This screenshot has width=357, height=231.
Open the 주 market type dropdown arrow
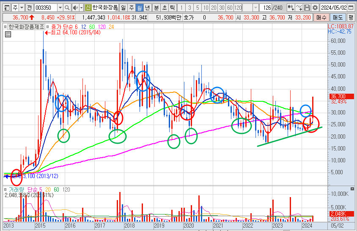[x=22, y=8]
